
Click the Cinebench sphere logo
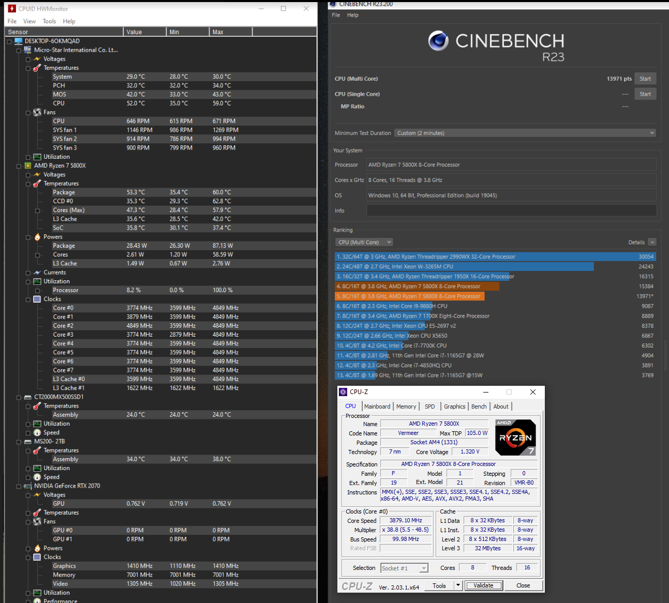(x=438, y=41)
